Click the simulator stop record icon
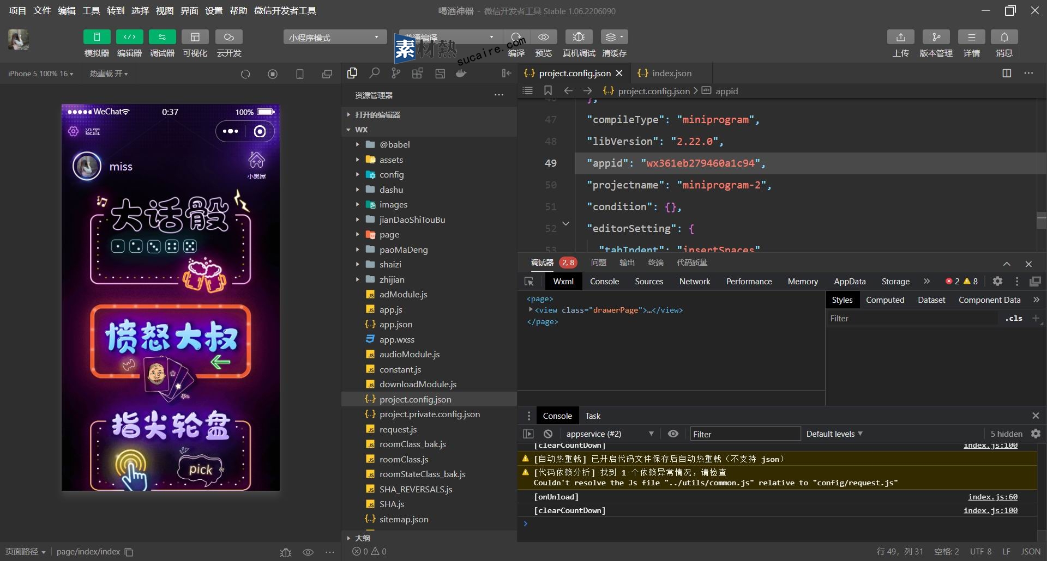Screen dimensions: 1047x561 click(273, 74)
